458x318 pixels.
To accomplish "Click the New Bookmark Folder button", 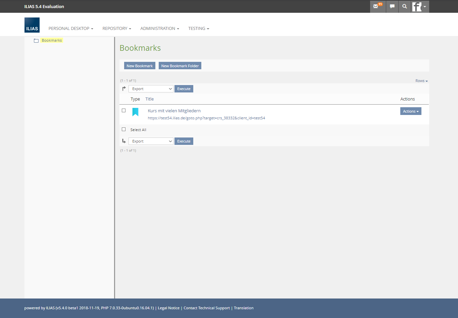I will 180,66.
